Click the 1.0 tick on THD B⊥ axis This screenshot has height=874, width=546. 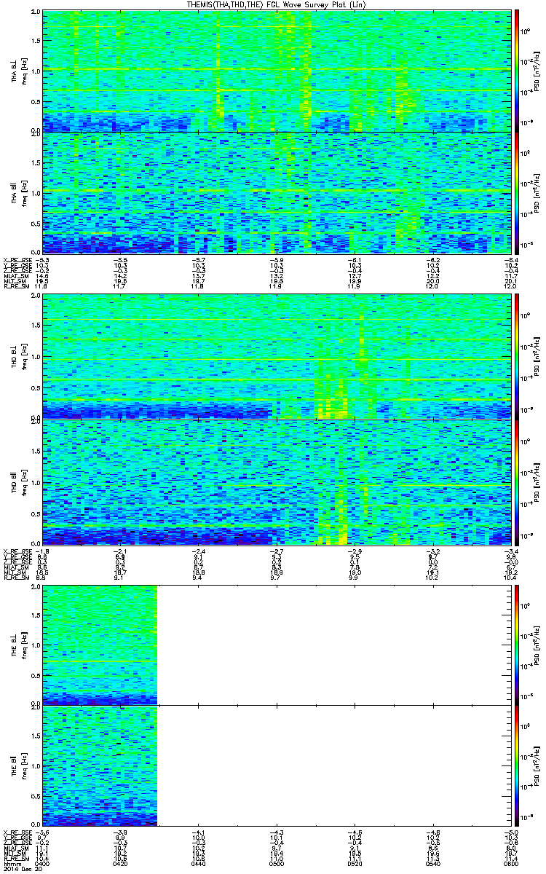35,358
